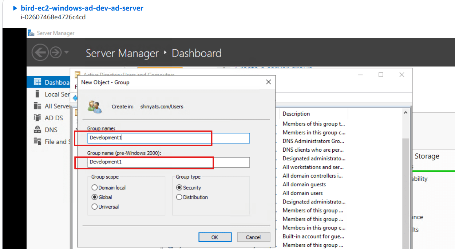Click the Server Manager back arrow button
Viewport: 455px width, 249px height.
pyautogui.click(x=40, y=53)
